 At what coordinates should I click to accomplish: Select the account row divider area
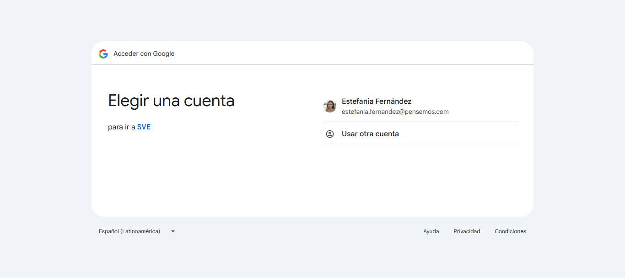tap(420, 121)
